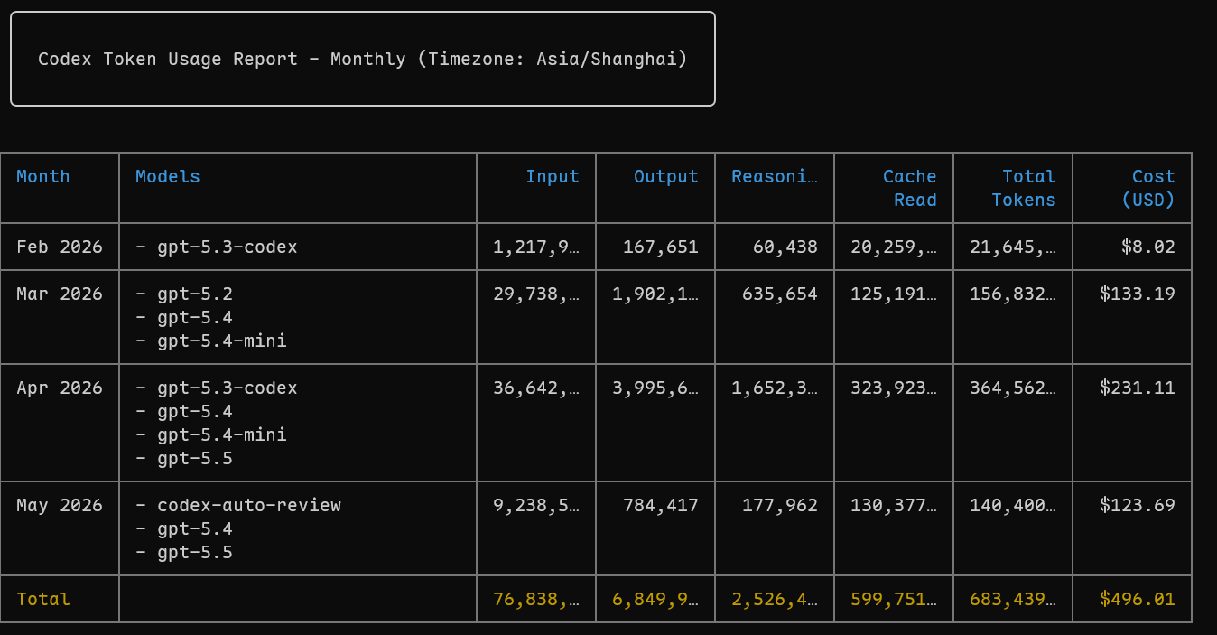
Task: Click the Output column header
Action: [666, 176]
